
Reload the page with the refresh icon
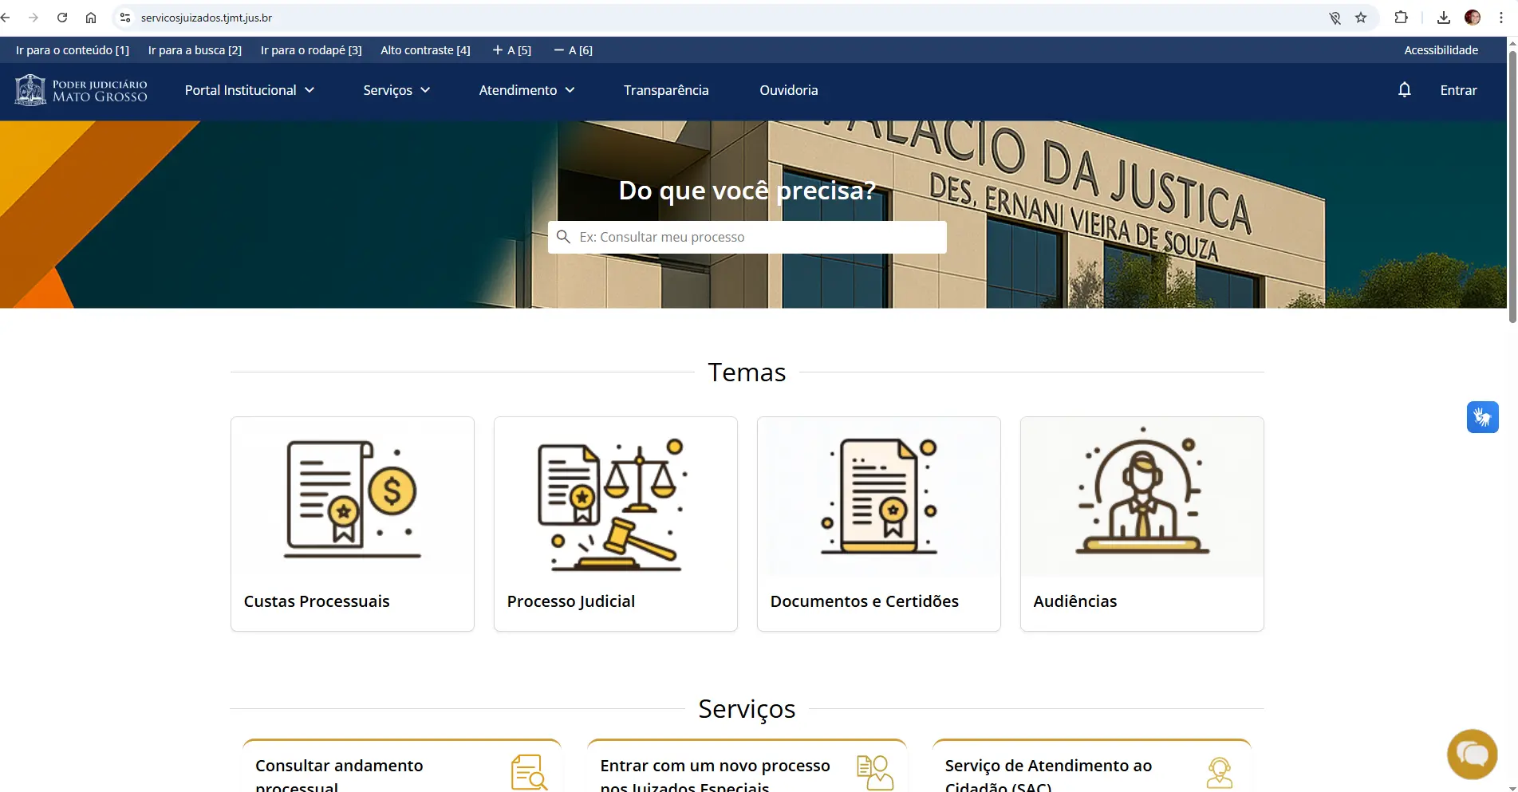(62, 18)
